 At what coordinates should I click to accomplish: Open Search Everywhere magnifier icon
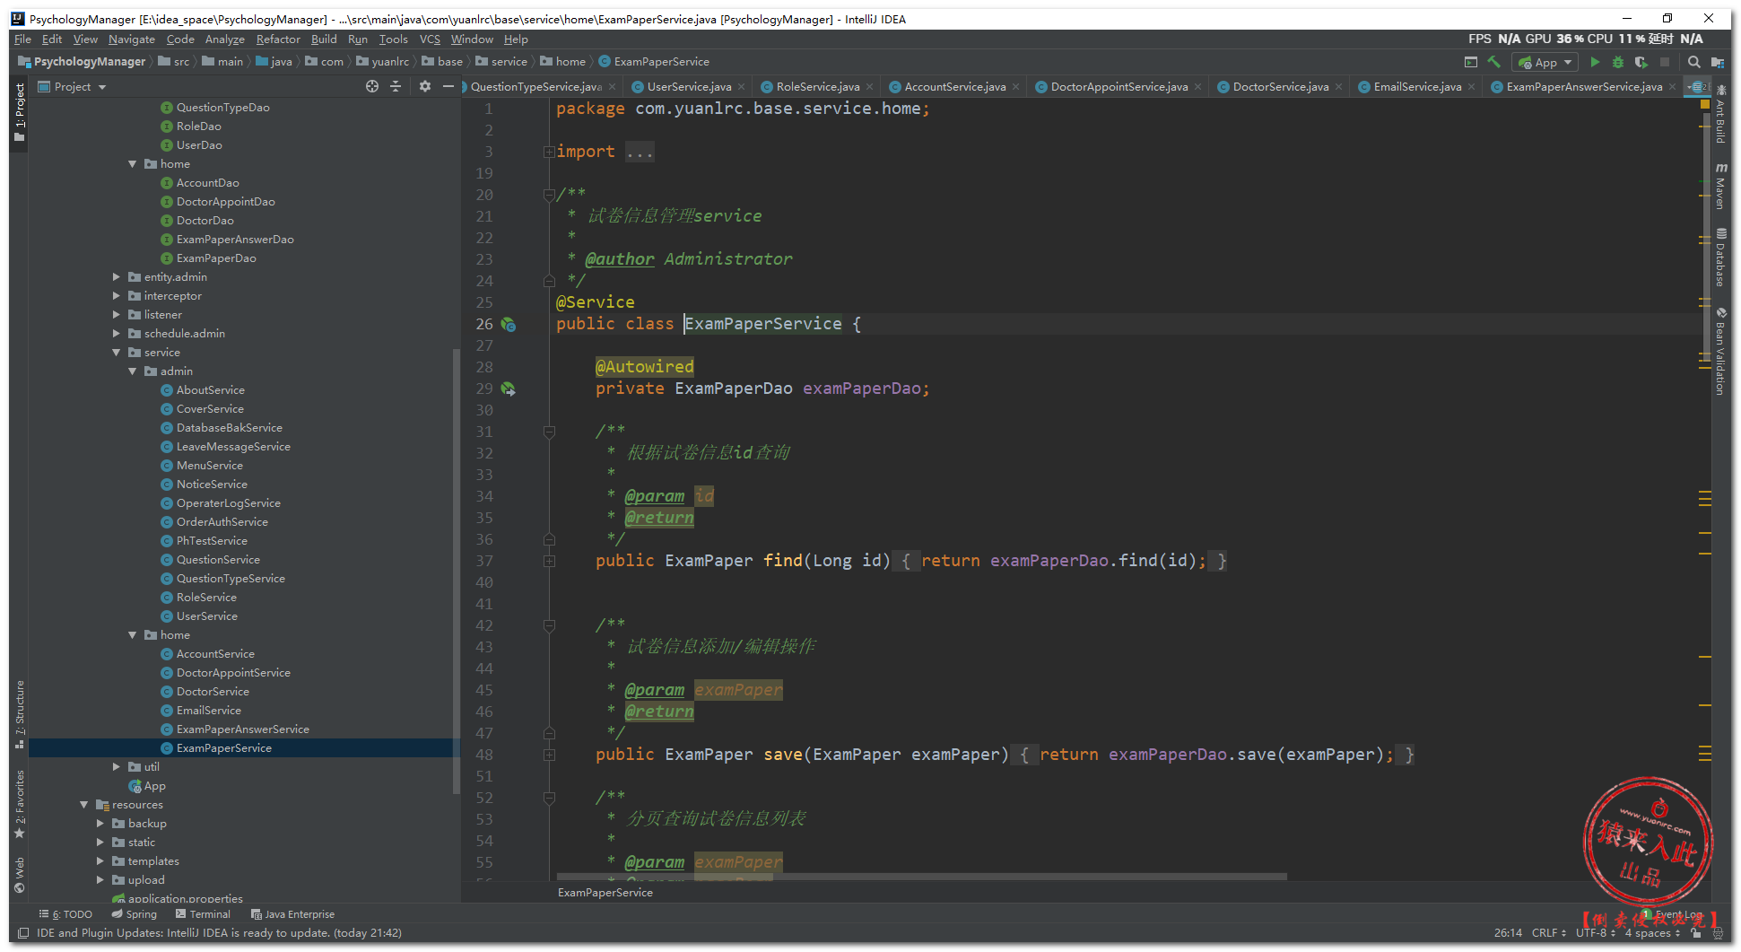(1693, 62)
